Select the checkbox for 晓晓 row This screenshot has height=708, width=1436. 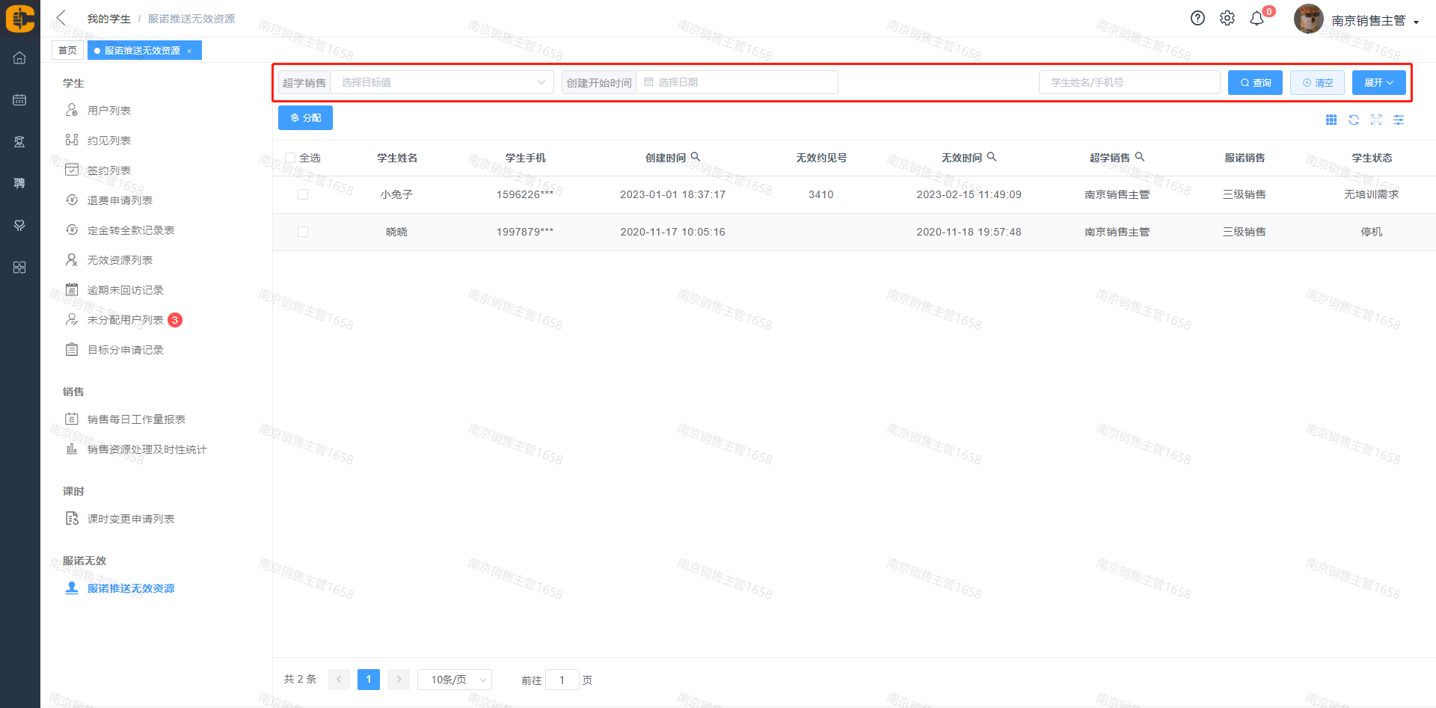(x=303, y=232)
